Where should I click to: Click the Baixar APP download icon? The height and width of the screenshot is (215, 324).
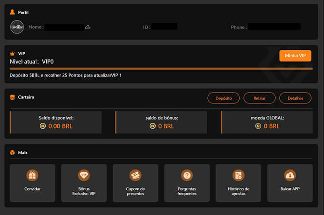tap(290, 175)
